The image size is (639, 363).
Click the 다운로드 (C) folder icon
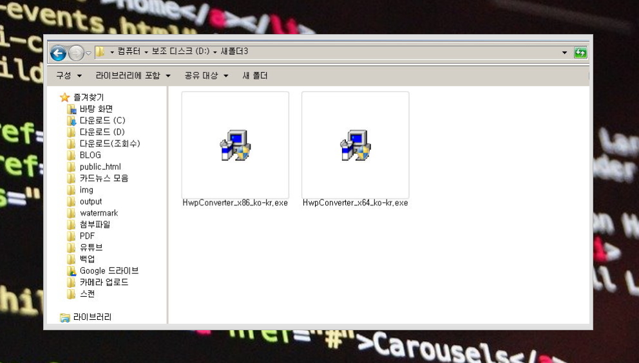(x=72, y=120)
